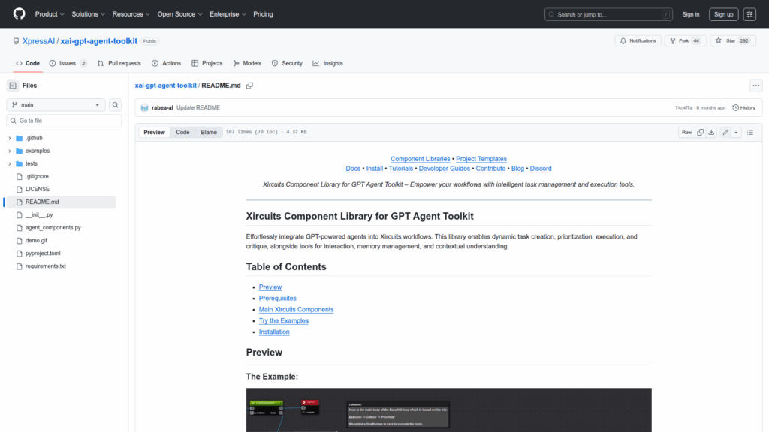Expand the Product navigation menu
Image resolution: width=769 pixels, height=432 pixels.
coord(50,14)
